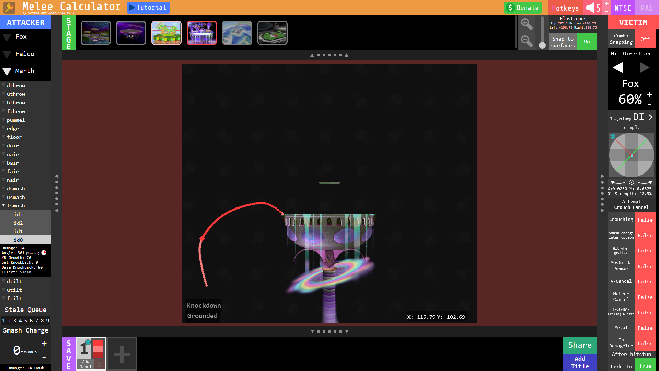659x371 pixels.
Task: Switch to NTSC version
Action: 623,8
